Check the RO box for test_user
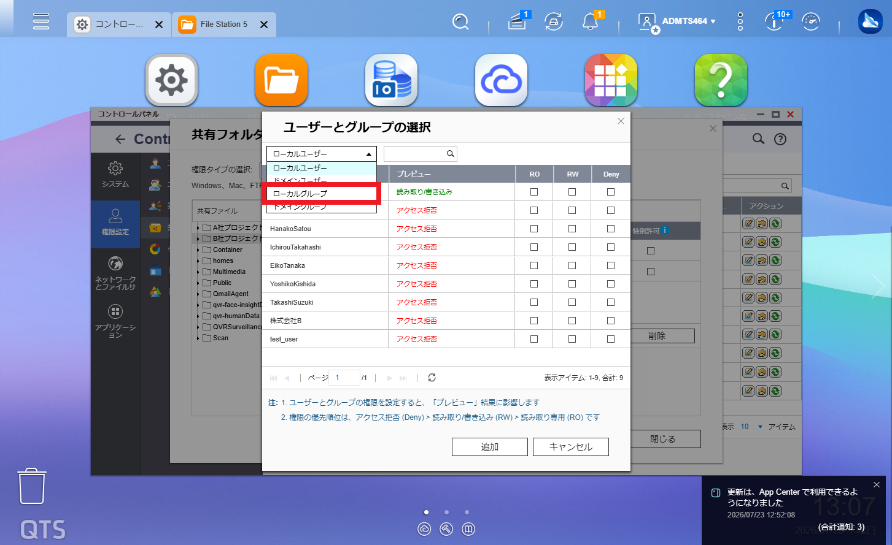 tap(534, 339)
